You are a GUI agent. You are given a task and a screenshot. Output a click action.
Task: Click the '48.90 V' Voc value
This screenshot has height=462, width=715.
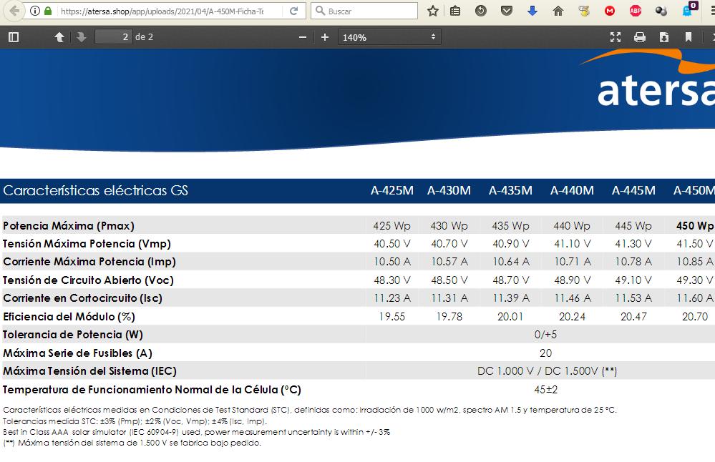click(x=573, y=280)
